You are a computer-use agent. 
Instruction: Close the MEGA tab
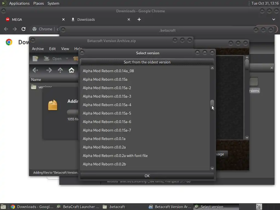coord(63,19)
